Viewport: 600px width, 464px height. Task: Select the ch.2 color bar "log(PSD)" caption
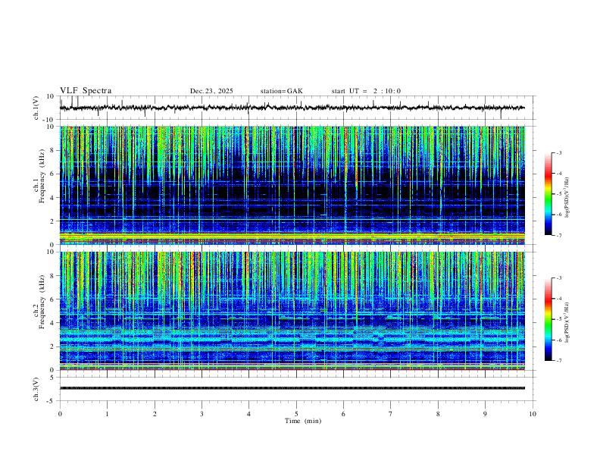click(x=567, y=322)
